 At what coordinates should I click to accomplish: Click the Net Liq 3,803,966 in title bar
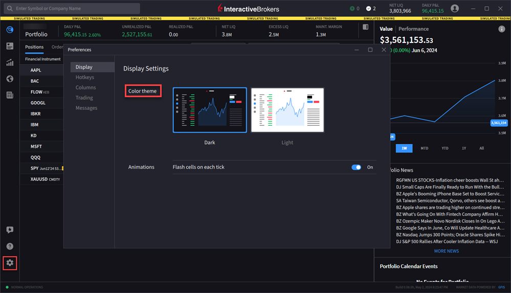point(400,11)
